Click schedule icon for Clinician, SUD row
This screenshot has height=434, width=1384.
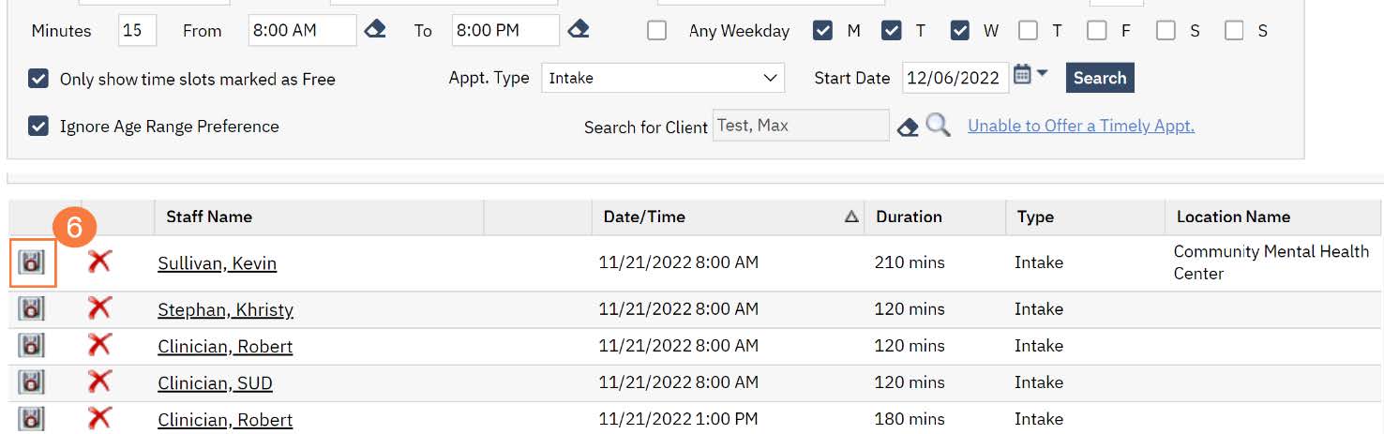[32, 382]
